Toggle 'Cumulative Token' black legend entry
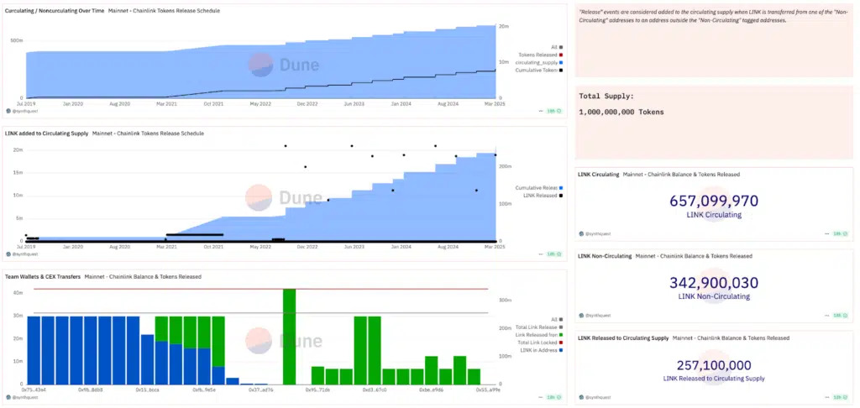Screen dimensions: 860x408 (x=539, y=71)
